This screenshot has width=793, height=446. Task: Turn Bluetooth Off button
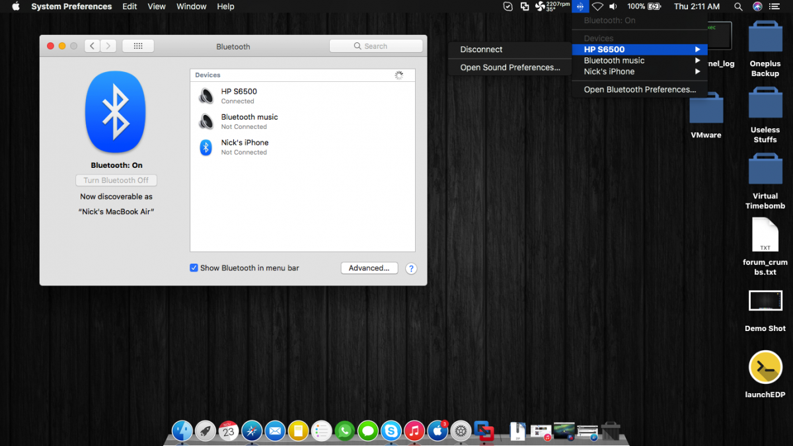click(x=116, y=180)
